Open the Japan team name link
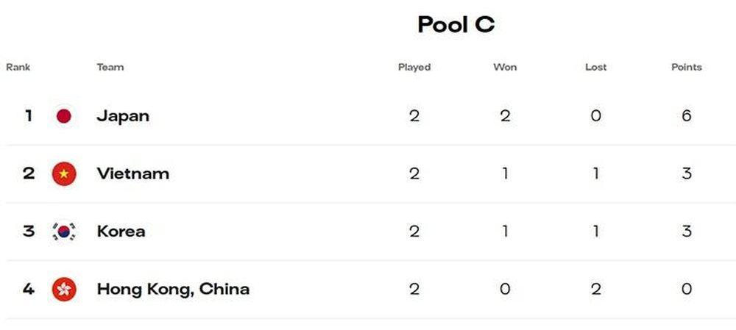The image size is (736, 330). (x=123, y=116)
